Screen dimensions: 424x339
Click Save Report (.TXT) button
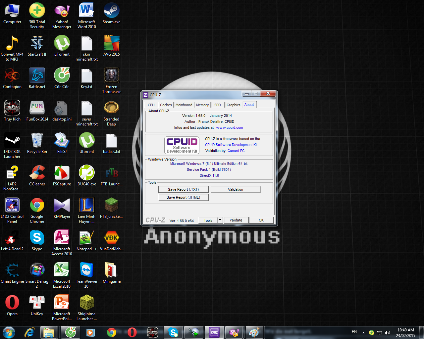point(183,189)
